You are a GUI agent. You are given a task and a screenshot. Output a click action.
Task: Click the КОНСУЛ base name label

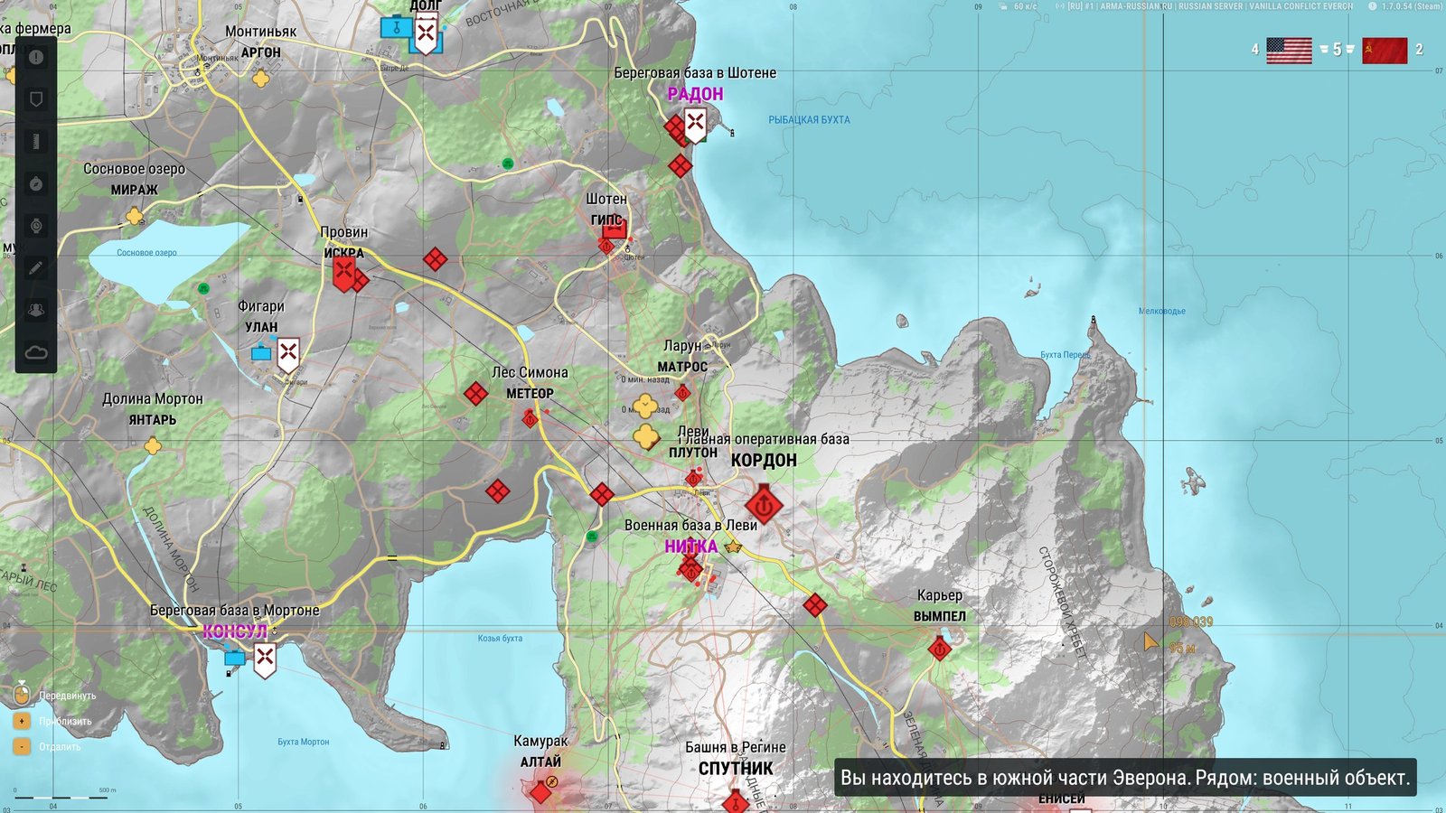[x=235, y=631]
